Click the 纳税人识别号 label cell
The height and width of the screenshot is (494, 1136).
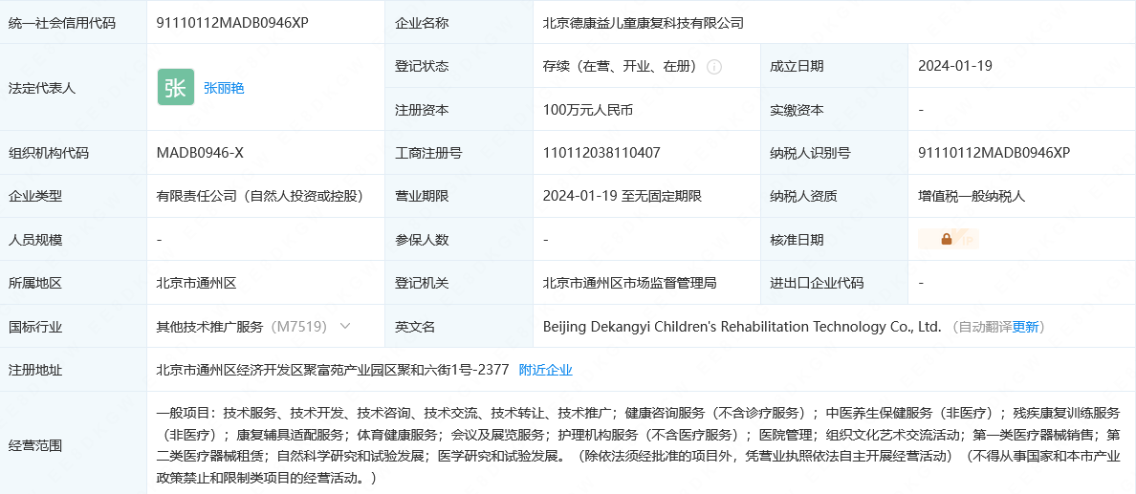(x=834, y=153)
